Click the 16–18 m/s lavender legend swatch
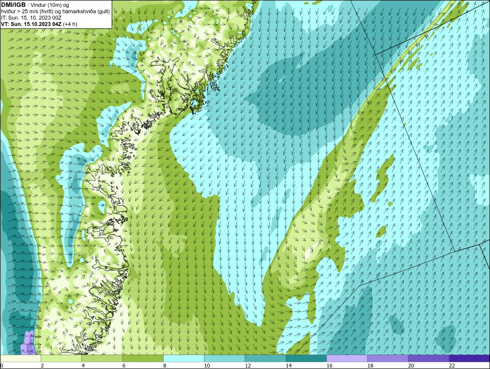 pos(347,358)
